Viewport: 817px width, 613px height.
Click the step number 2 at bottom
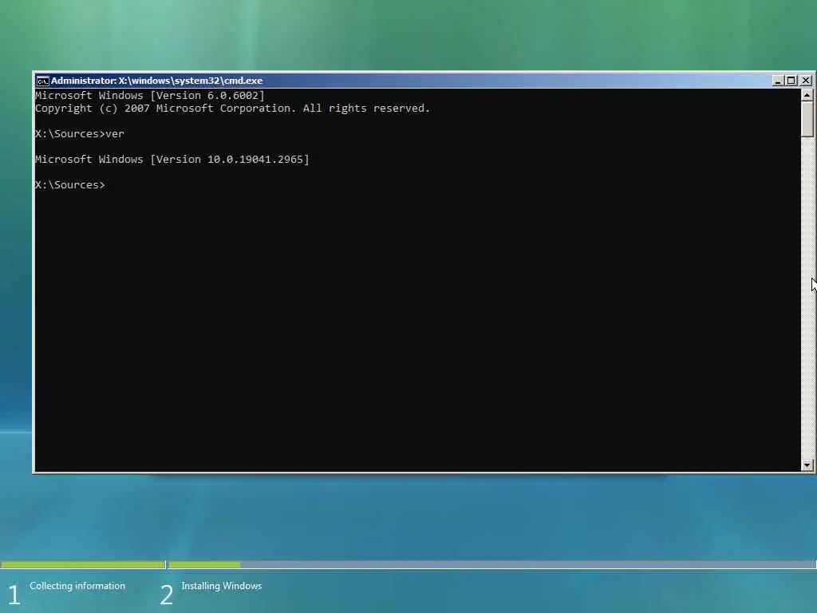coord(166,595)
